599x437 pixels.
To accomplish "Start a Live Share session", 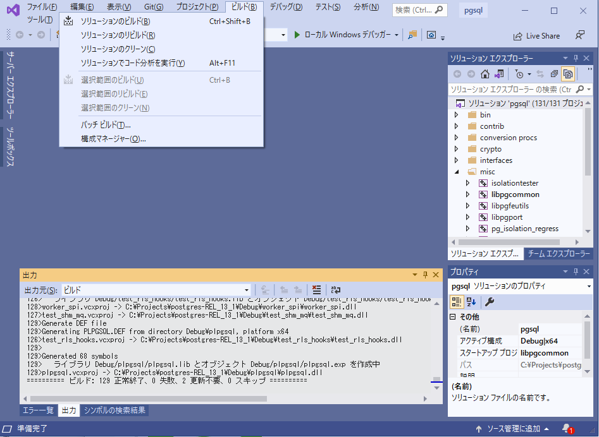I will click(x=536, y=35).
